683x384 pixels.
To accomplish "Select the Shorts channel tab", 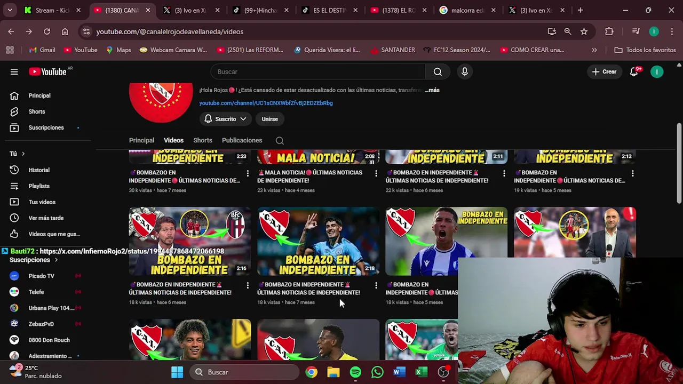I will click(203, 140).
